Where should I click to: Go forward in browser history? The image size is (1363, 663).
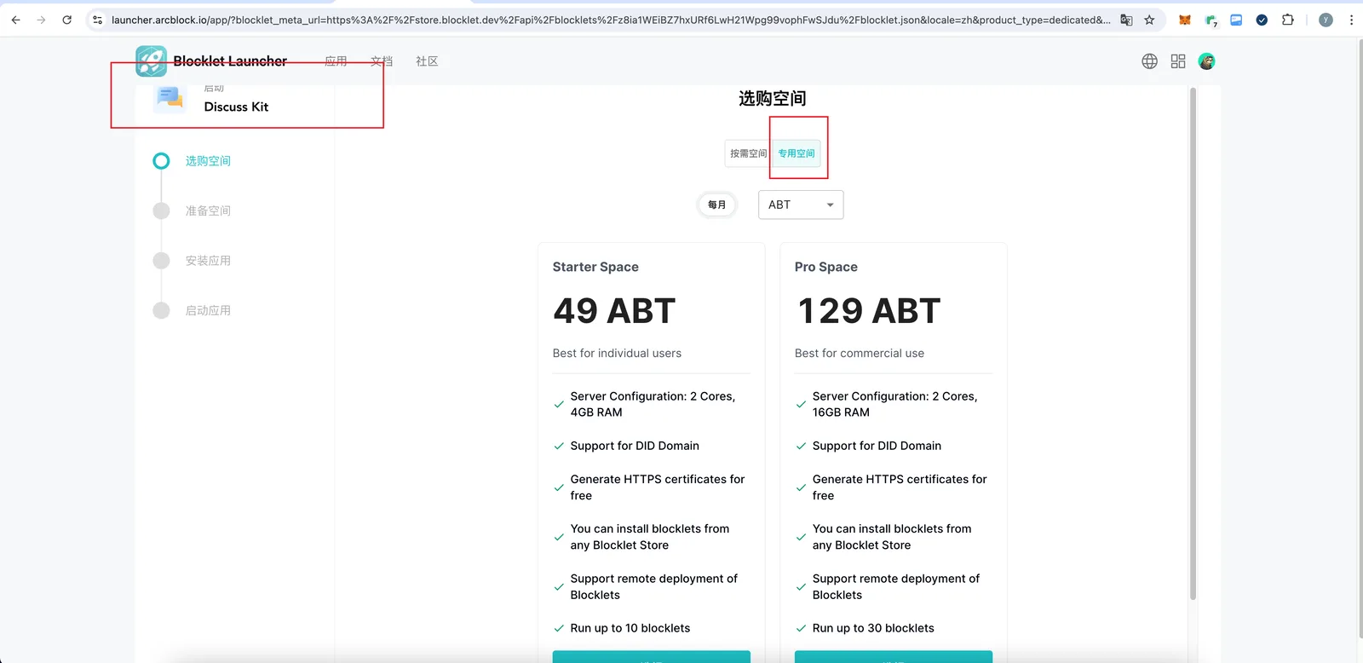tap(41, 20)
